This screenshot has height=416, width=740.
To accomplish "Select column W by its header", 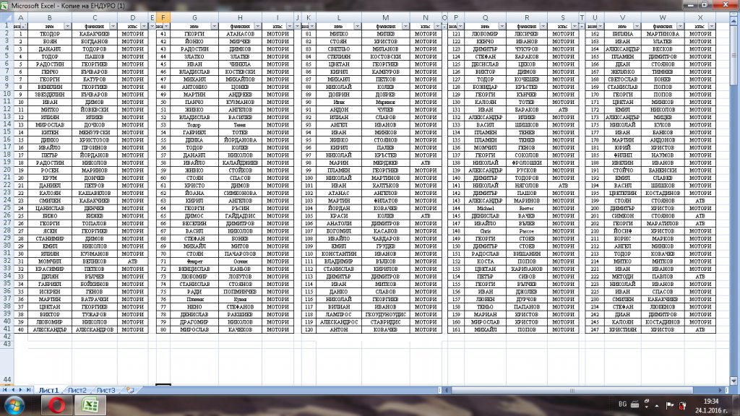I will (663, 17).
